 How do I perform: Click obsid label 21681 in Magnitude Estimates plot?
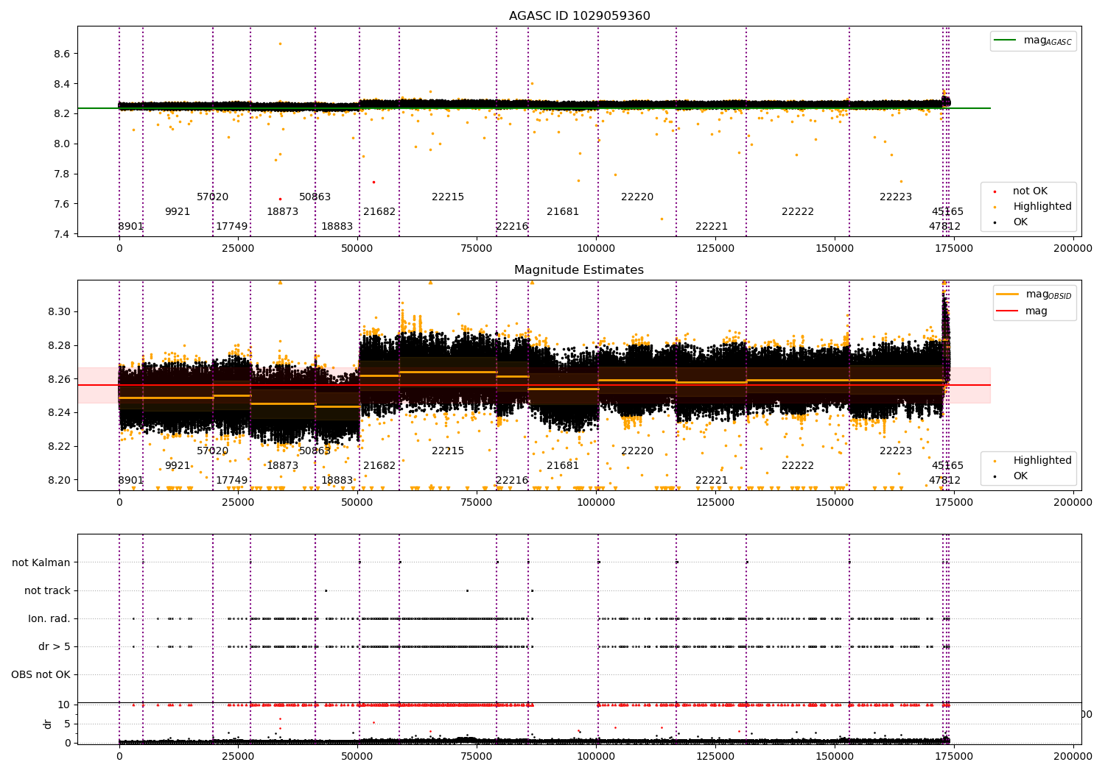click(563, 465)
